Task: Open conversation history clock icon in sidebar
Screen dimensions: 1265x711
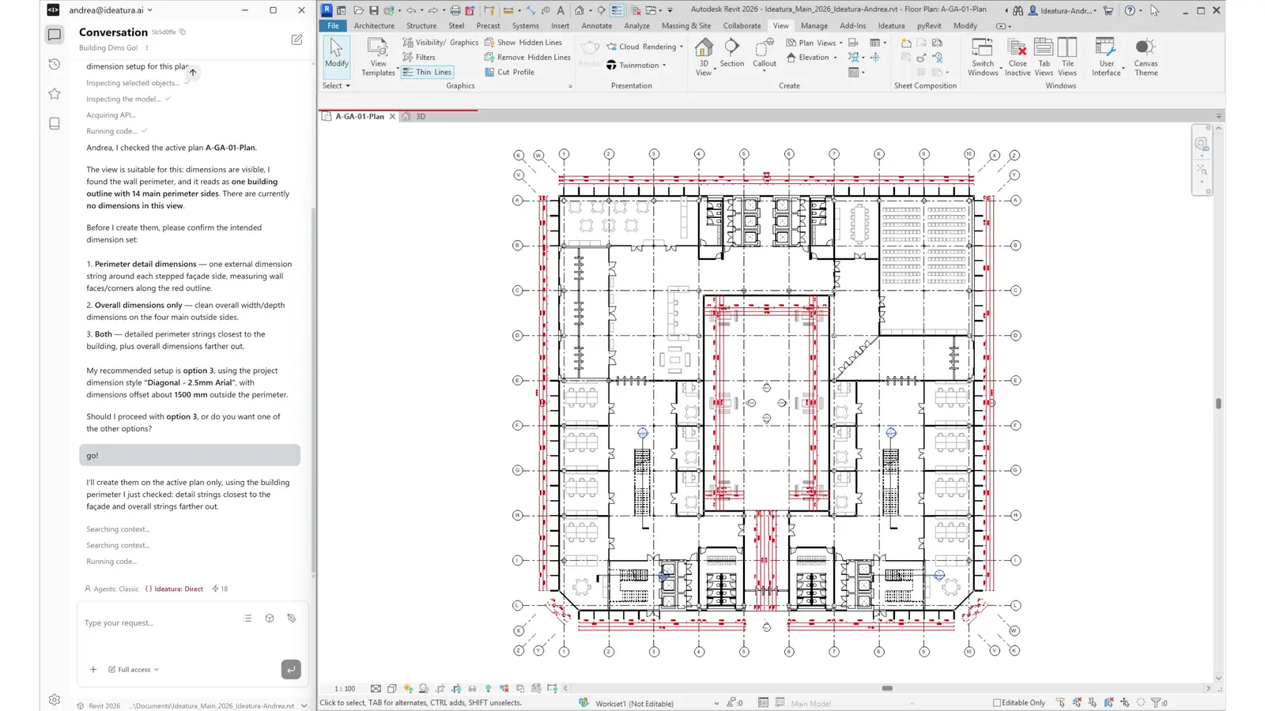Action: tap(55, 64)
